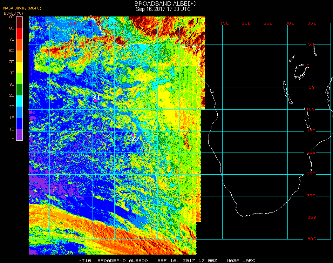Click the colorbar value label 40

point(12,73)
